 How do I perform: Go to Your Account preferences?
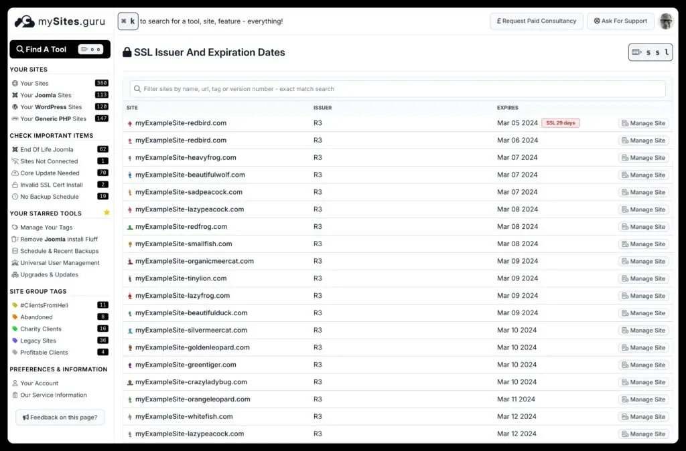36,383
